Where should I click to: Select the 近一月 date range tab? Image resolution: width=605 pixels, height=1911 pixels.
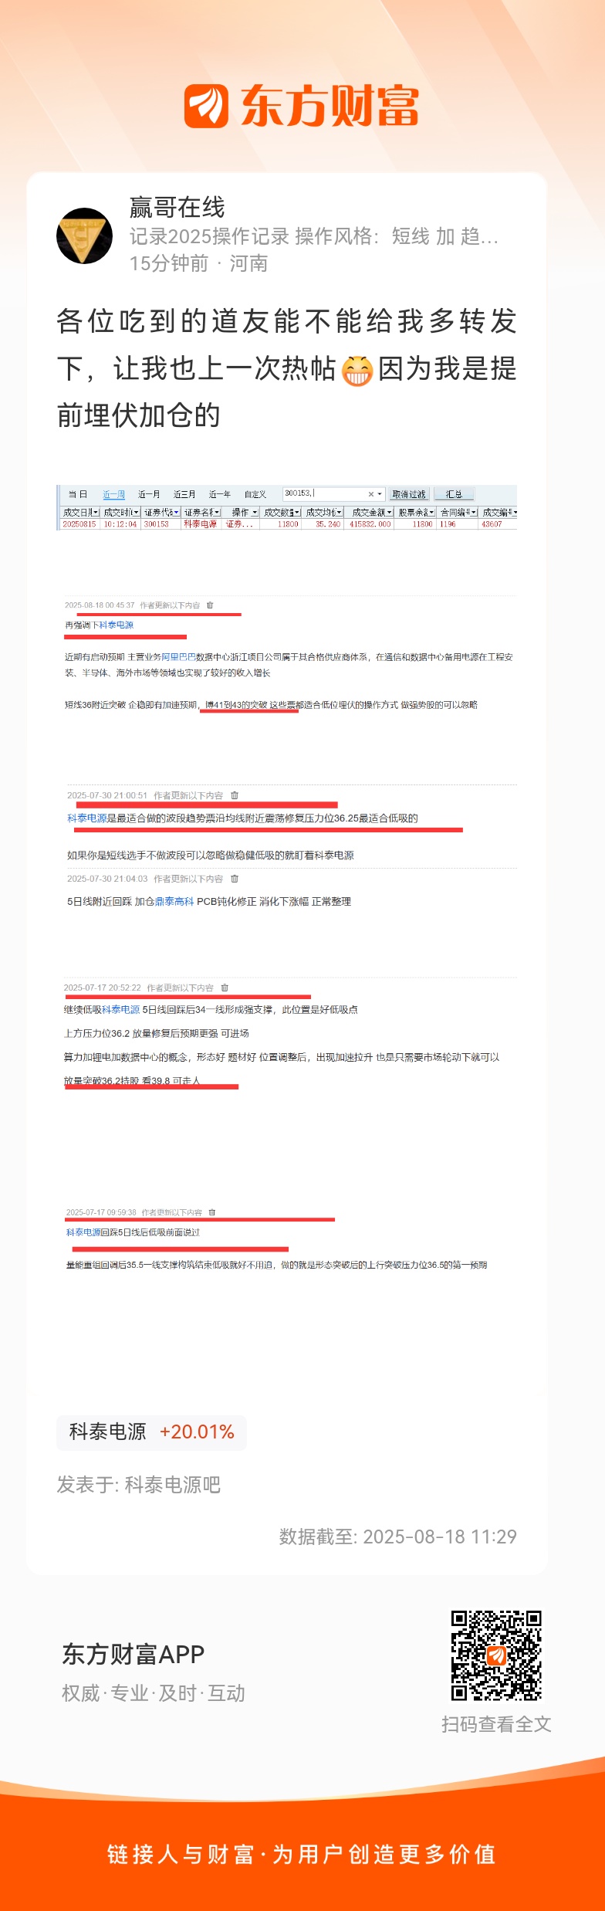click(149, 494)
